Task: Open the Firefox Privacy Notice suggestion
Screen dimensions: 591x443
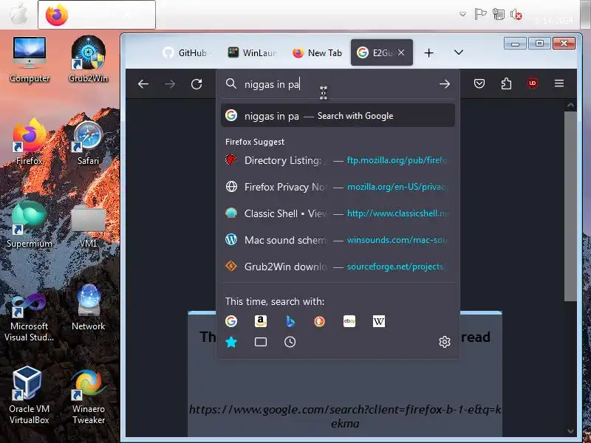Action: [338, 187]
